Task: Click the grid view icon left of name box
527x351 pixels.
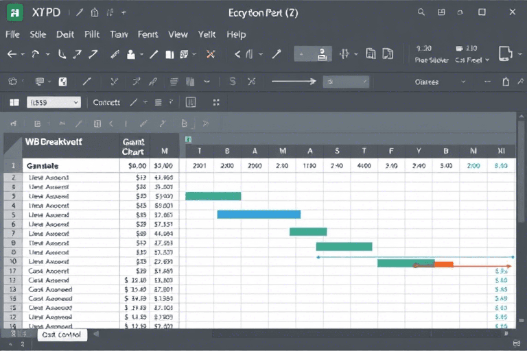Action: pos(13,103)
